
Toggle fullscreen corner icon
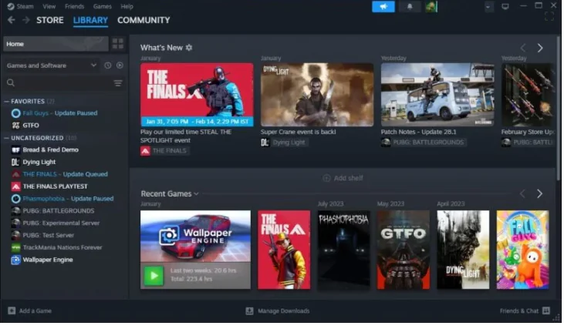point(549,16)
